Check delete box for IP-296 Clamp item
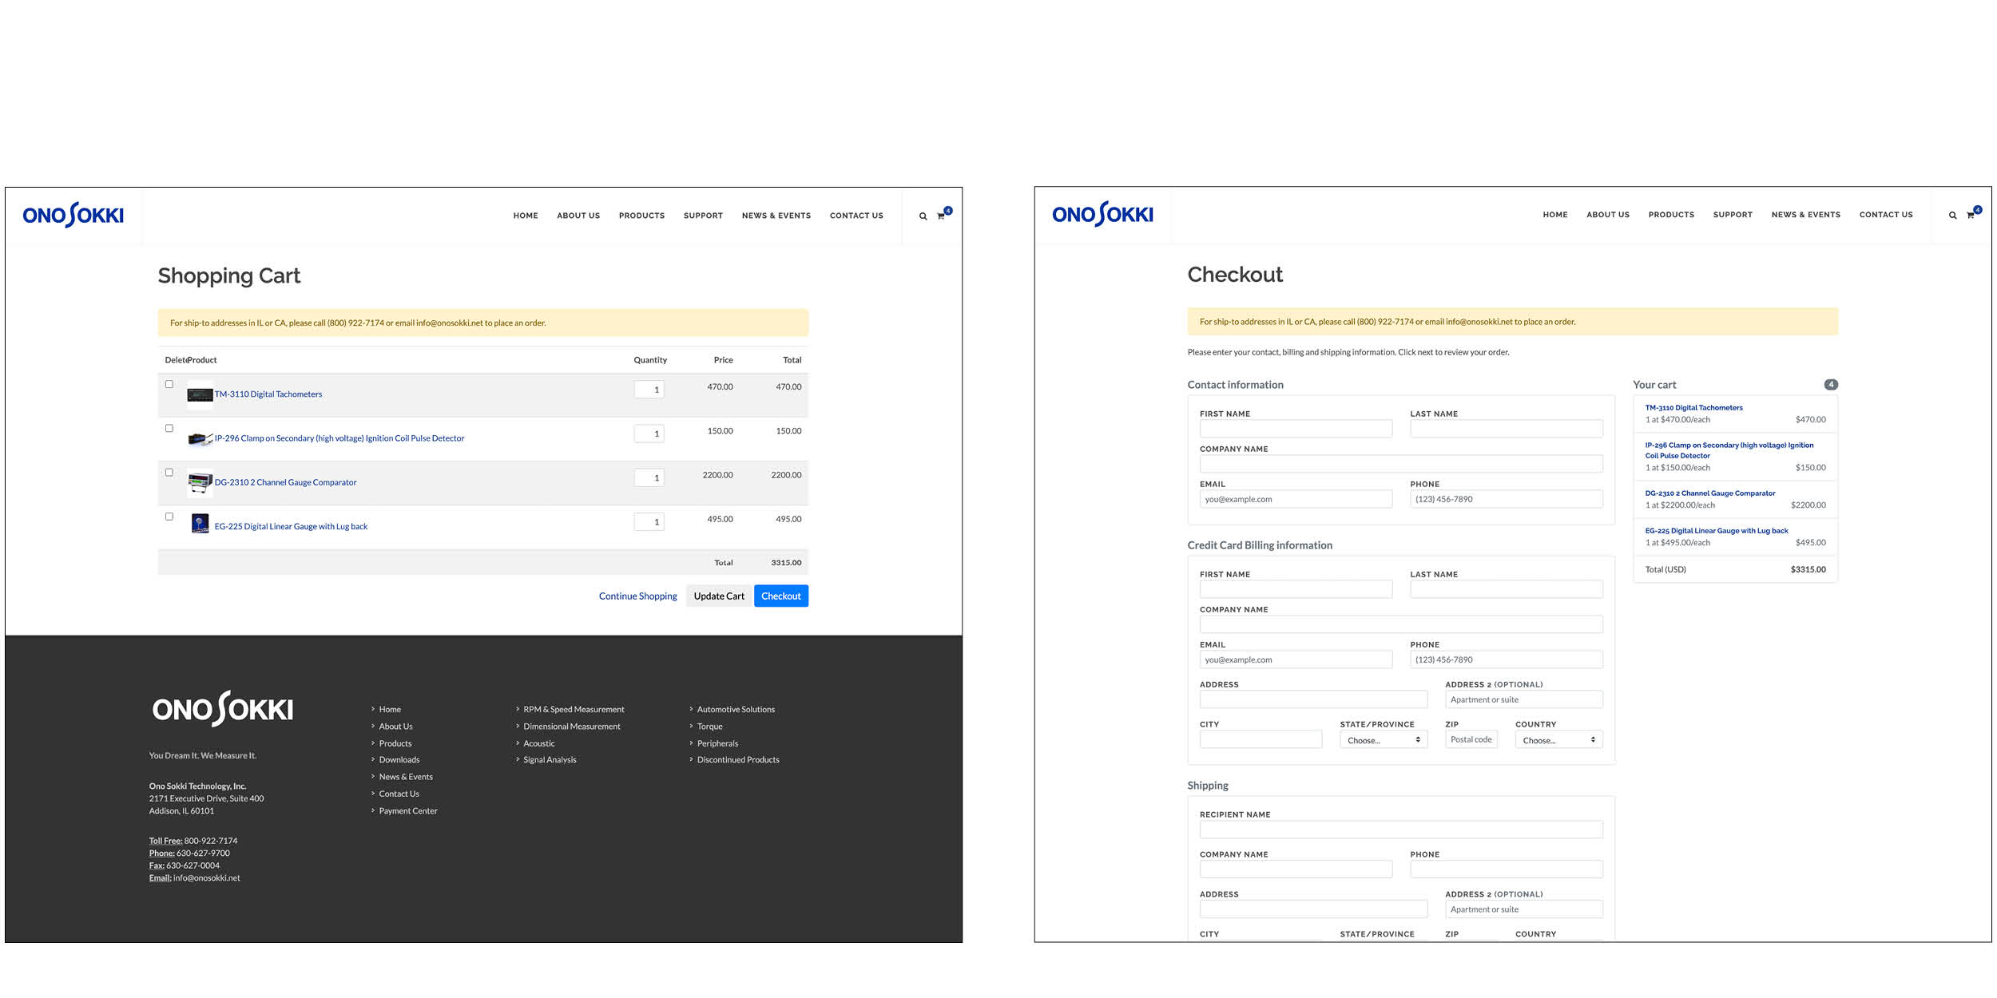 coord(169,428)
